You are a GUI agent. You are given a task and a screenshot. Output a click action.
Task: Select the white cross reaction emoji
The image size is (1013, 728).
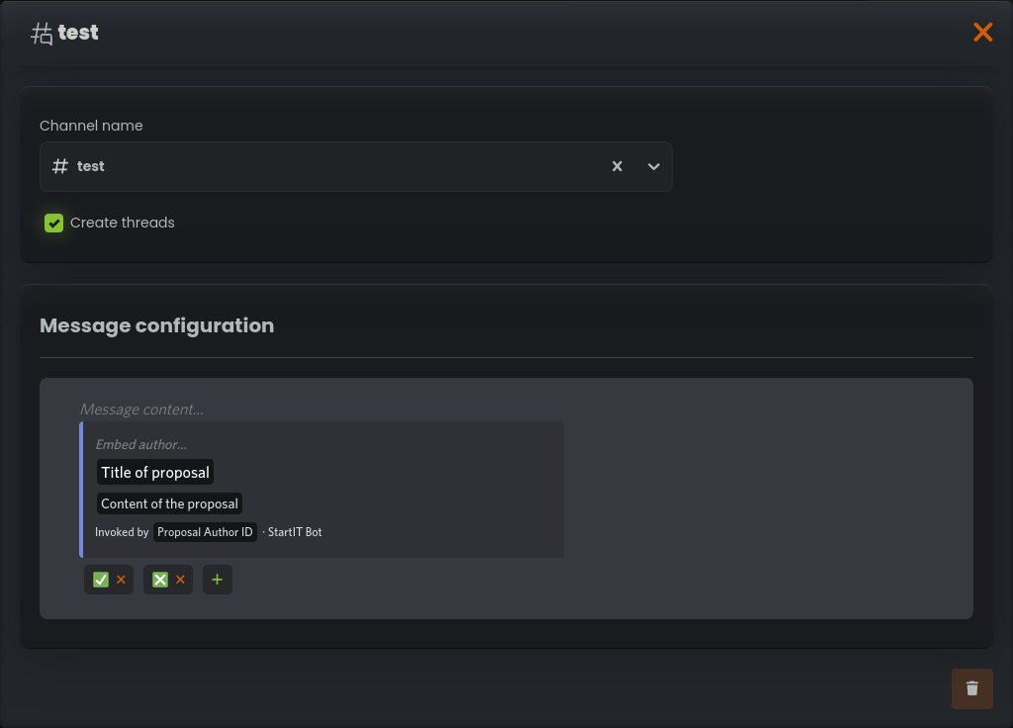(159, 579)
